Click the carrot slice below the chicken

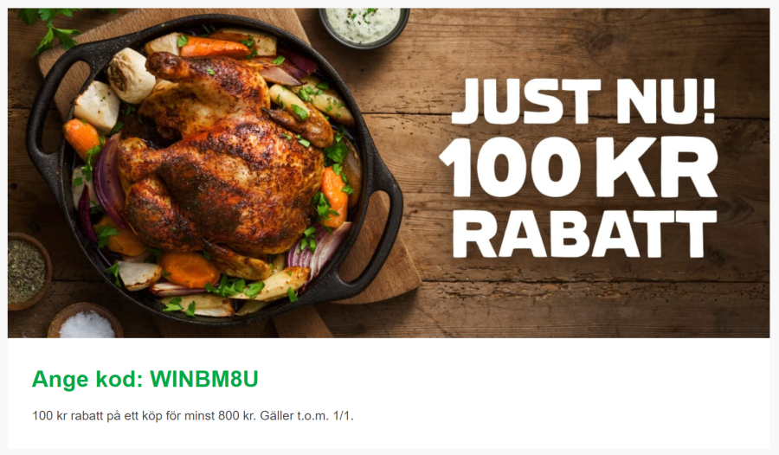[x=190, y=269]
